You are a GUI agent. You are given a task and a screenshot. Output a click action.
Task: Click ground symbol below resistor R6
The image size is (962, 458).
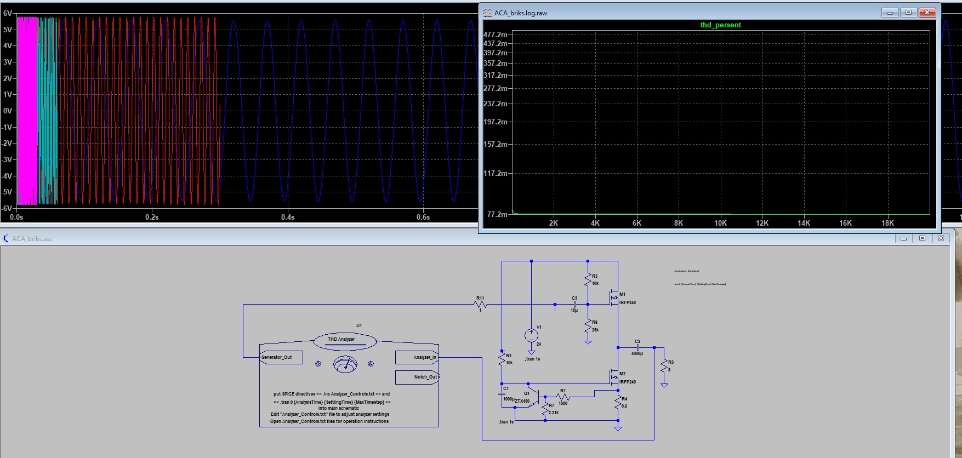click(588, 341)
